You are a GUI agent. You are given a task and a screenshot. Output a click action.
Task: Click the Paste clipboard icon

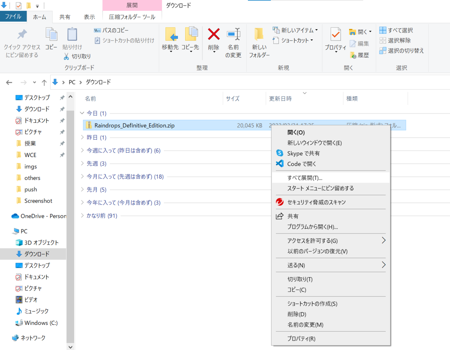point(72,34)
